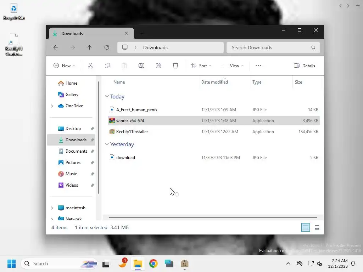Click the Share icon in toolbar
The width and height of the screenshot is (363, 272).
[x=158, y=66]
